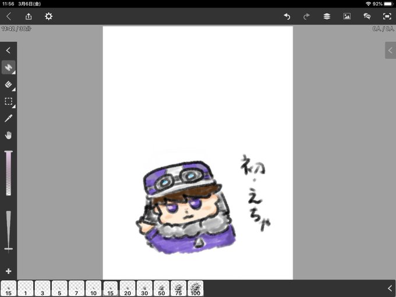Image resolution: width=396 pixels, height=297 pixels.
Task: Choose brush size preset 1
Action: [26, 288]
